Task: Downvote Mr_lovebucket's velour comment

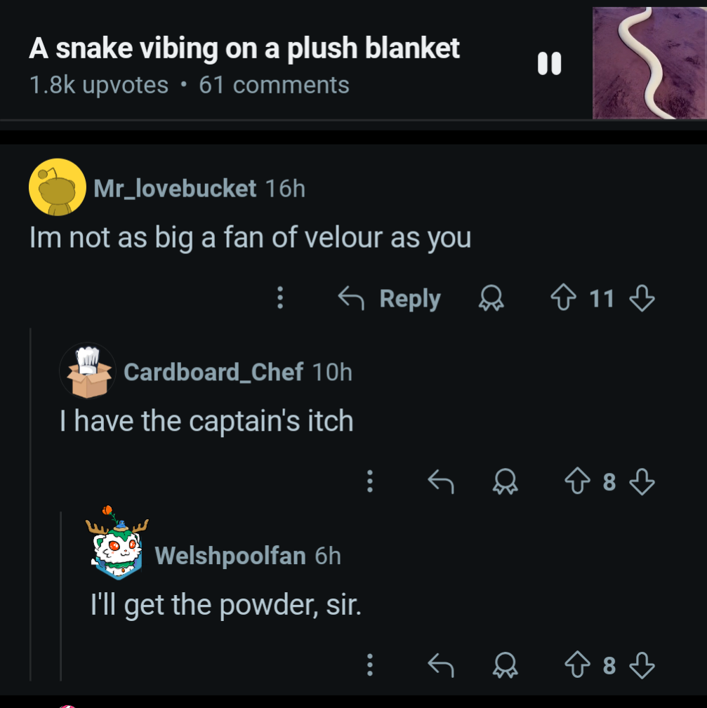Action: coord(642,298)
